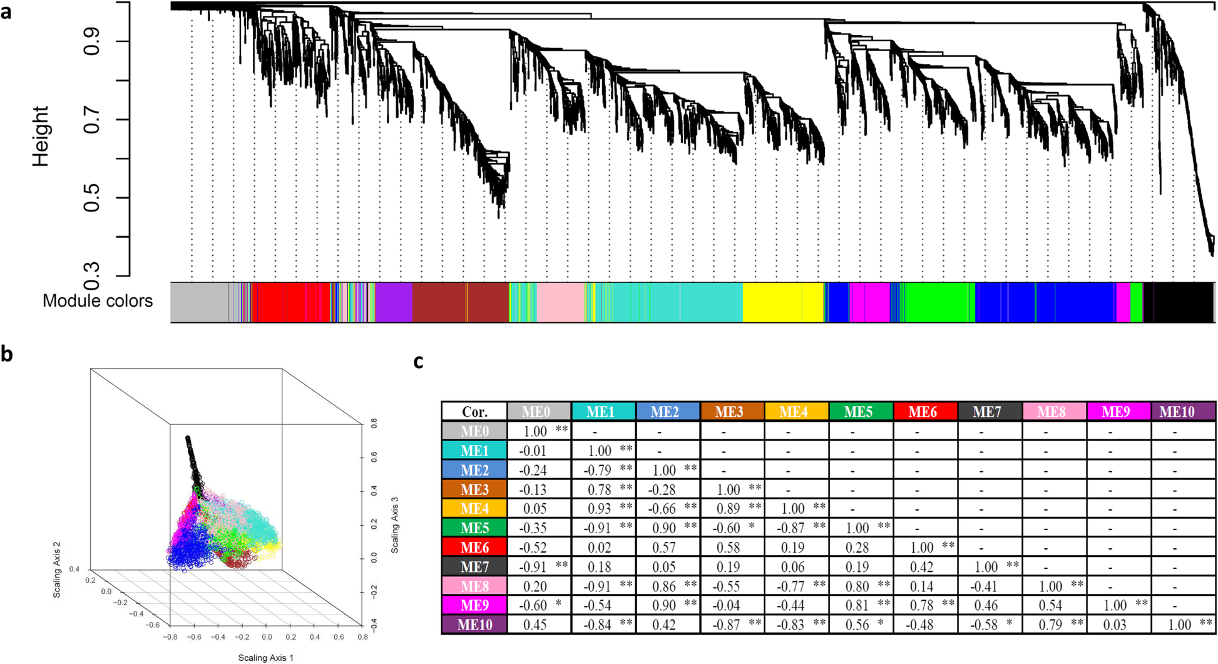
Task: Select the ME3 row label
Action: [474, 489]
